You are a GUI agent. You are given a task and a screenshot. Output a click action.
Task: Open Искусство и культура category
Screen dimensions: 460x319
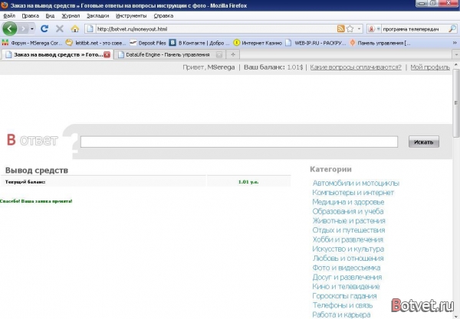(x=348, y=249)
